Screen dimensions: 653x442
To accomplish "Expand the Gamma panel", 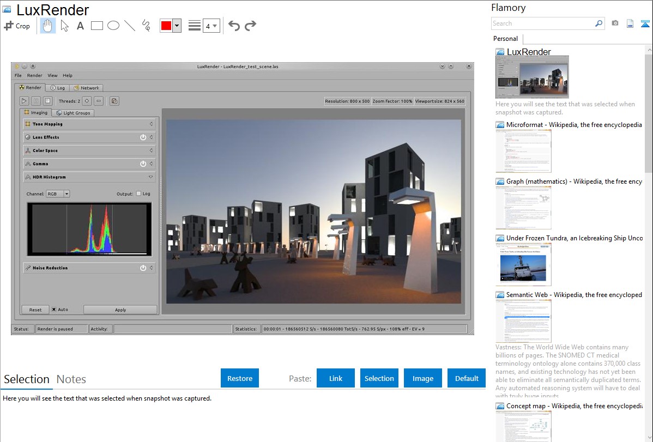I will tap(151, 164).
